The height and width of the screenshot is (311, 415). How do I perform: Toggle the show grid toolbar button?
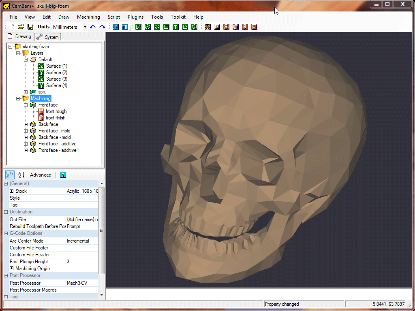click(125, 27)
